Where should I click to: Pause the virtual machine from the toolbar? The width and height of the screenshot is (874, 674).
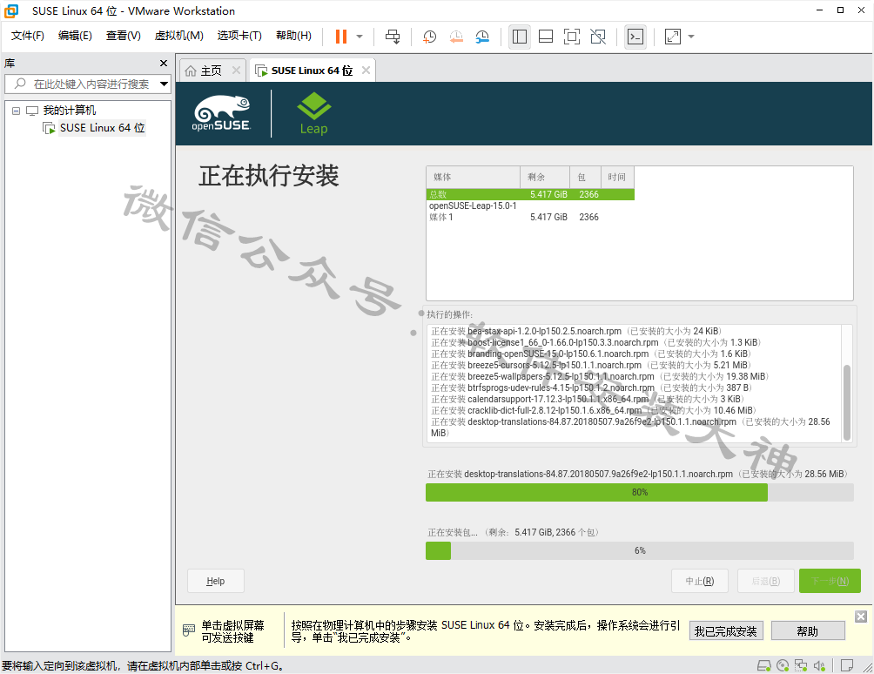[x=341, y=37]
